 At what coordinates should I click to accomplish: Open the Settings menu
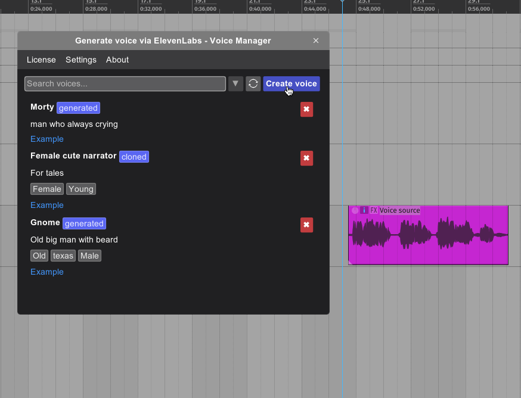(x=80, y=60)
